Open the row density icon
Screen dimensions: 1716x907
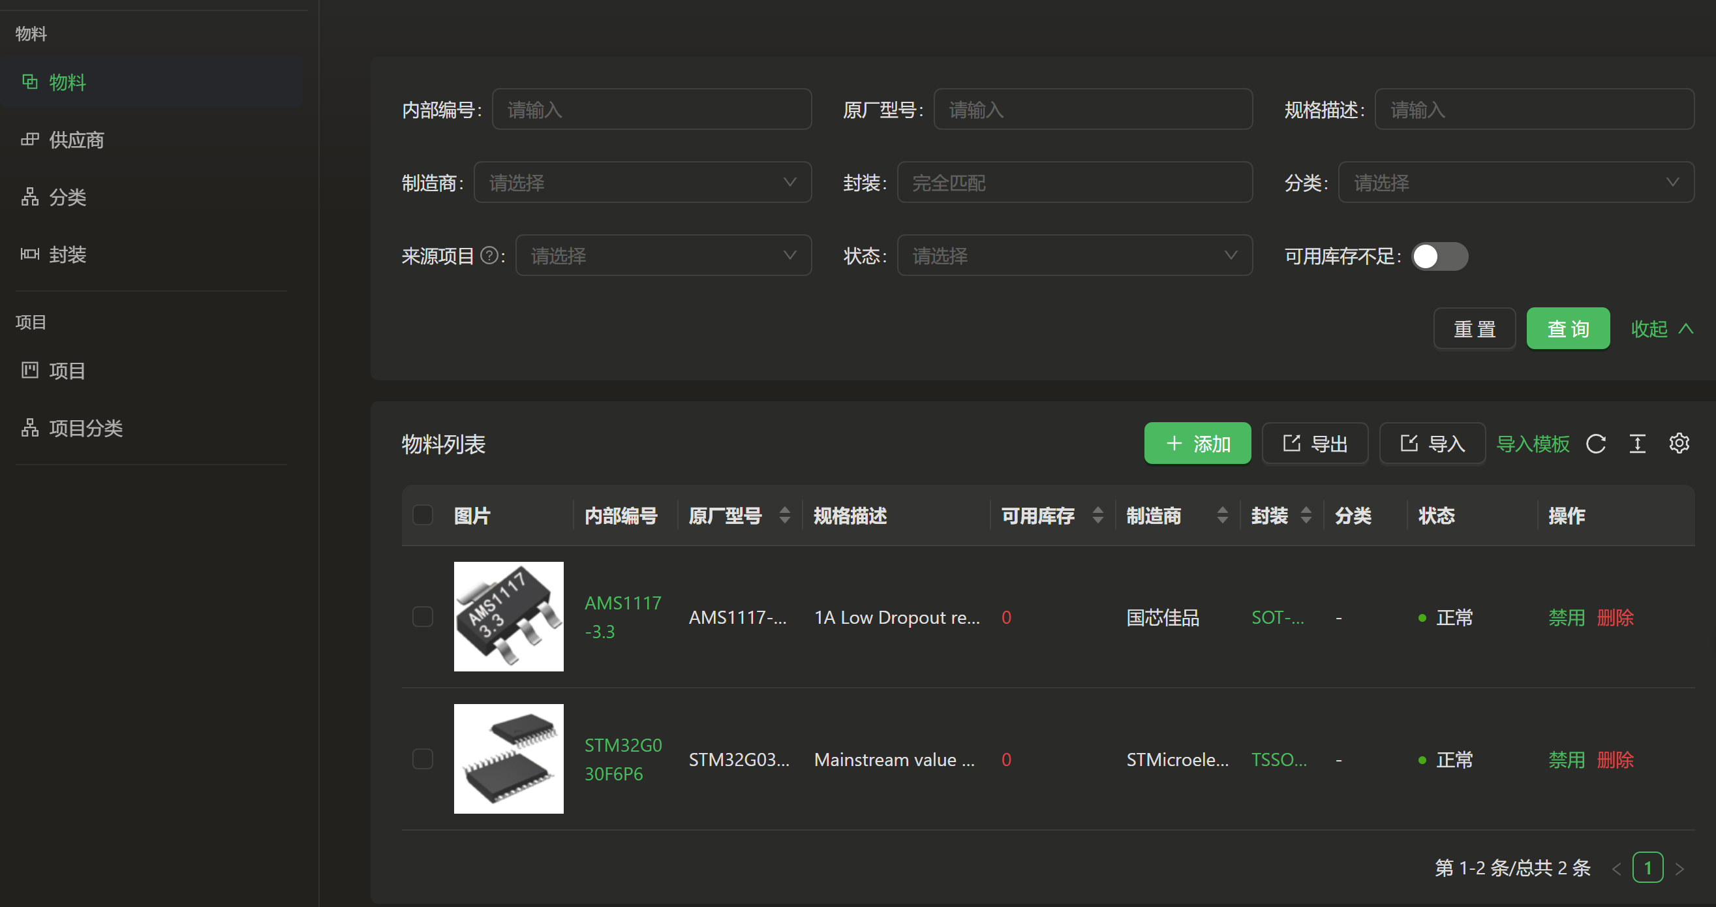[x=1638, y=444]
